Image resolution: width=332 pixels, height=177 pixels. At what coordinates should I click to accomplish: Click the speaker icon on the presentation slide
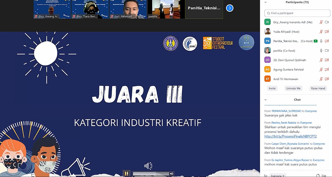(x=148, y=166)
